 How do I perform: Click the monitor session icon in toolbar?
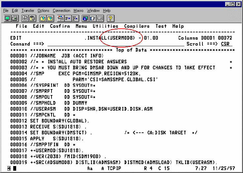pyautogui.click(x=7, y=18)
